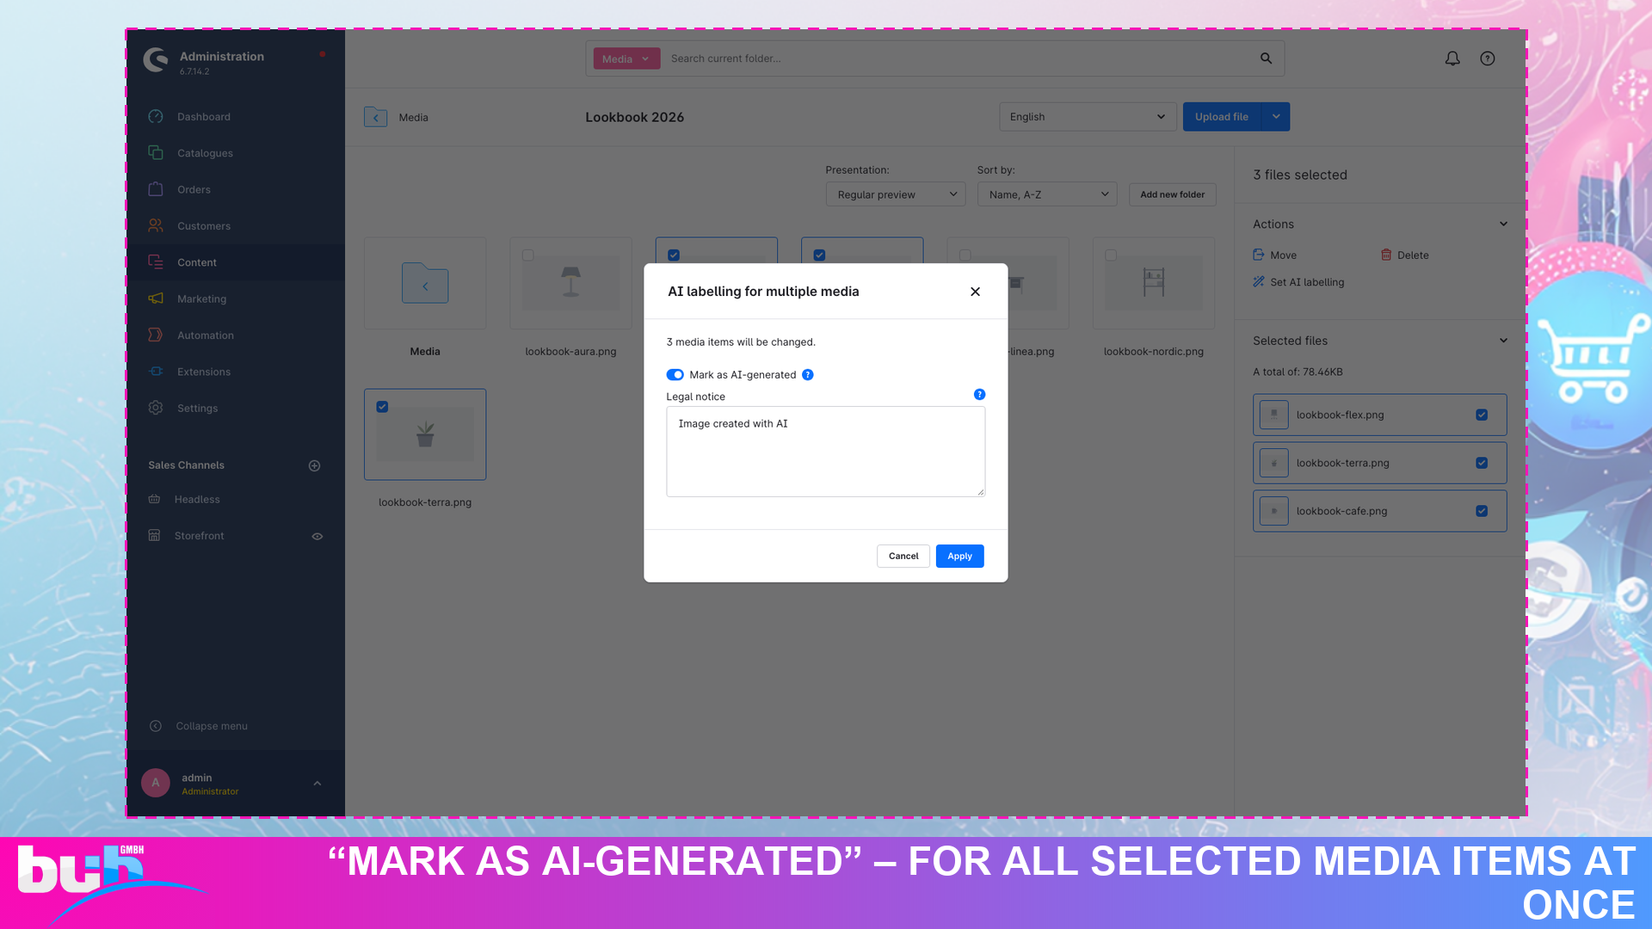Open the Customers sidebar icon

pos(156,225)
